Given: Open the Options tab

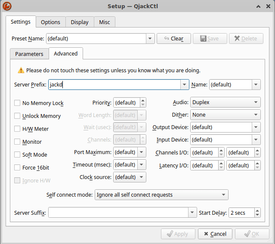Looking at the screenshot, I should (x=50, y=22).
